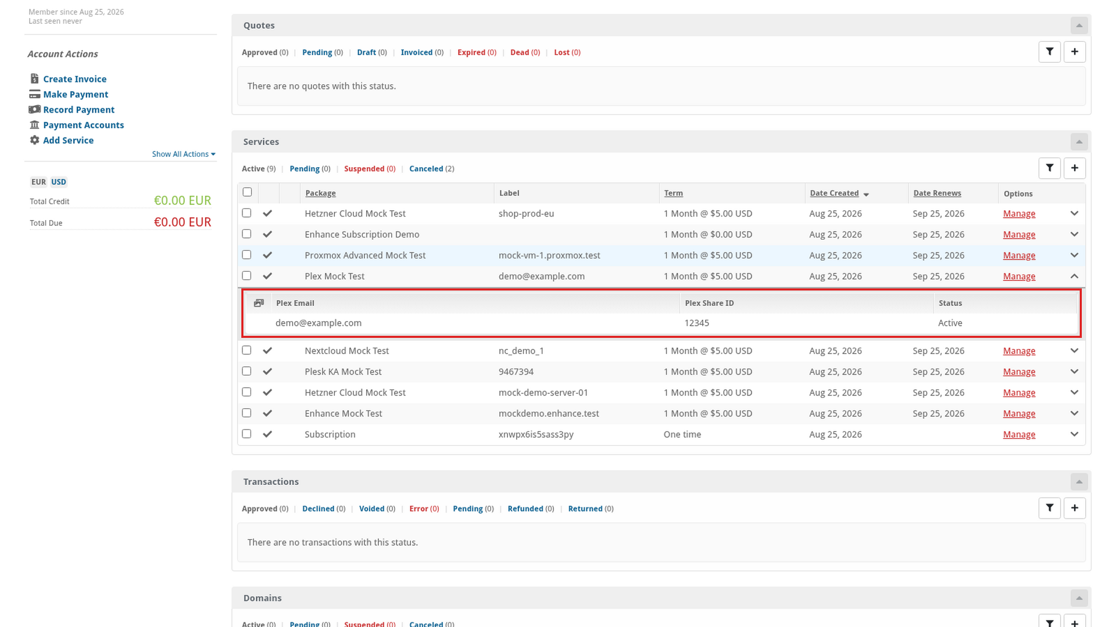Image resolution: width=1116 pixels, height=627 pixels.
Task: Sort services by Package column
Action: pyautogui.click(x=320, y=193)
